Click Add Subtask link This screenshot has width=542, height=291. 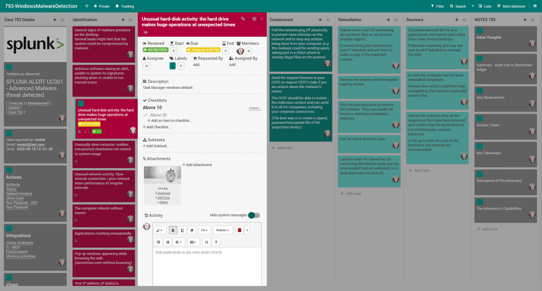[156, 146]
